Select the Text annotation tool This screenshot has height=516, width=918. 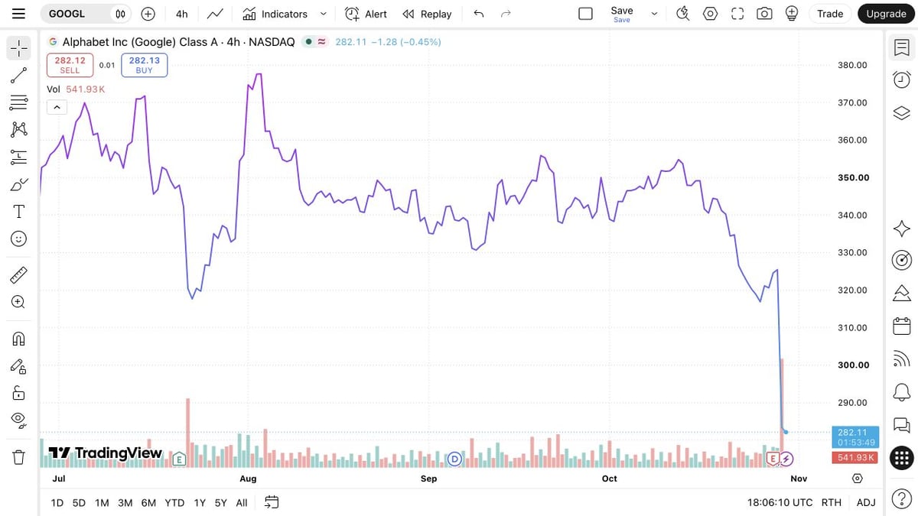point(18,212)
